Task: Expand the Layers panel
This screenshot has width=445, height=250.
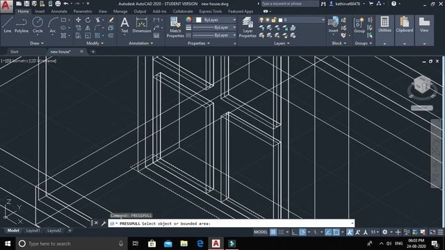Action: click(x=282, y=43)
